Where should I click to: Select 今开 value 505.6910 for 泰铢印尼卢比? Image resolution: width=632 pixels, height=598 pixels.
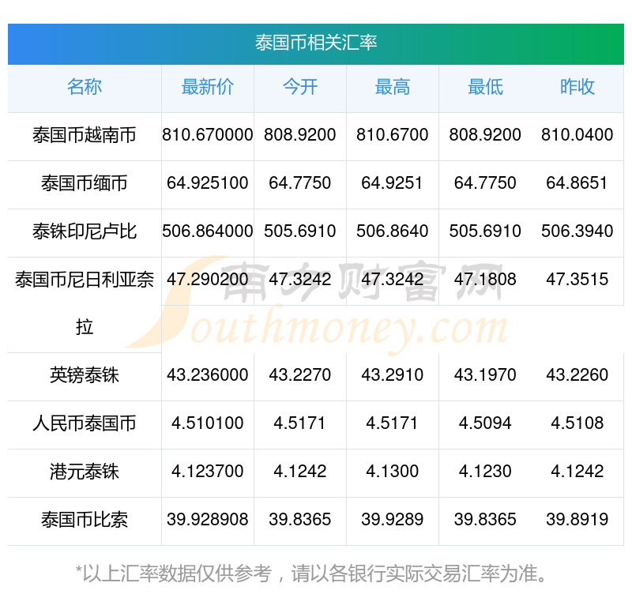pos(300,231)
